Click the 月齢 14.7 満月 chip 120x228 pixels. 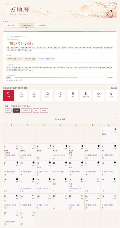[30, 59]
